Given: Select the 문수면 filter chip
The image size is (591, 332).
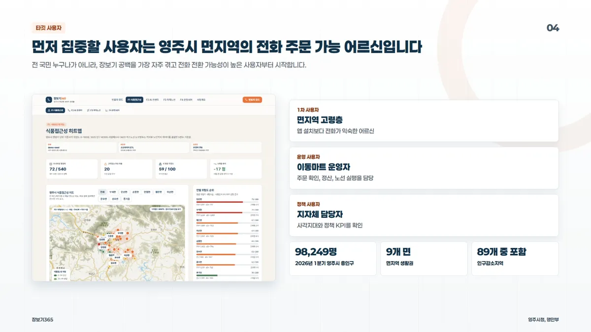Looking at the screenshot, I should tap(104, 199).
